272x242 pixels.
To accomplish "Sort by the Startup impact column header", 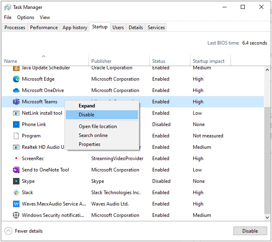I will coord(210,60).
